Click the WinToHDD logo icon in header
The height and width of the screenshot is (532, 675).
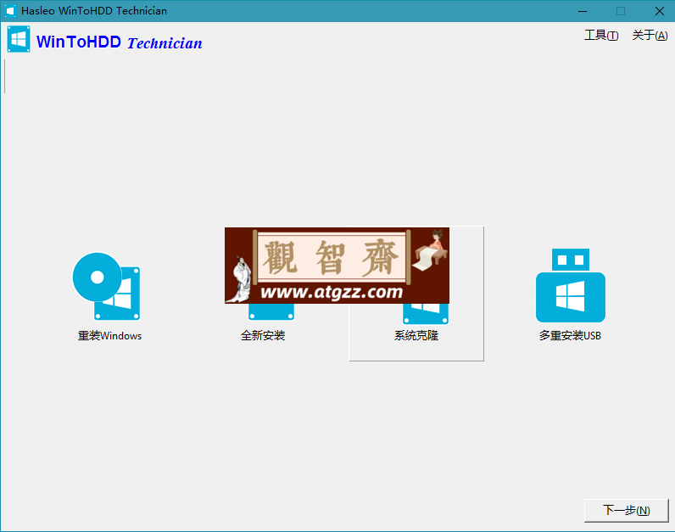pyautogui.click(x=19, y=39)
